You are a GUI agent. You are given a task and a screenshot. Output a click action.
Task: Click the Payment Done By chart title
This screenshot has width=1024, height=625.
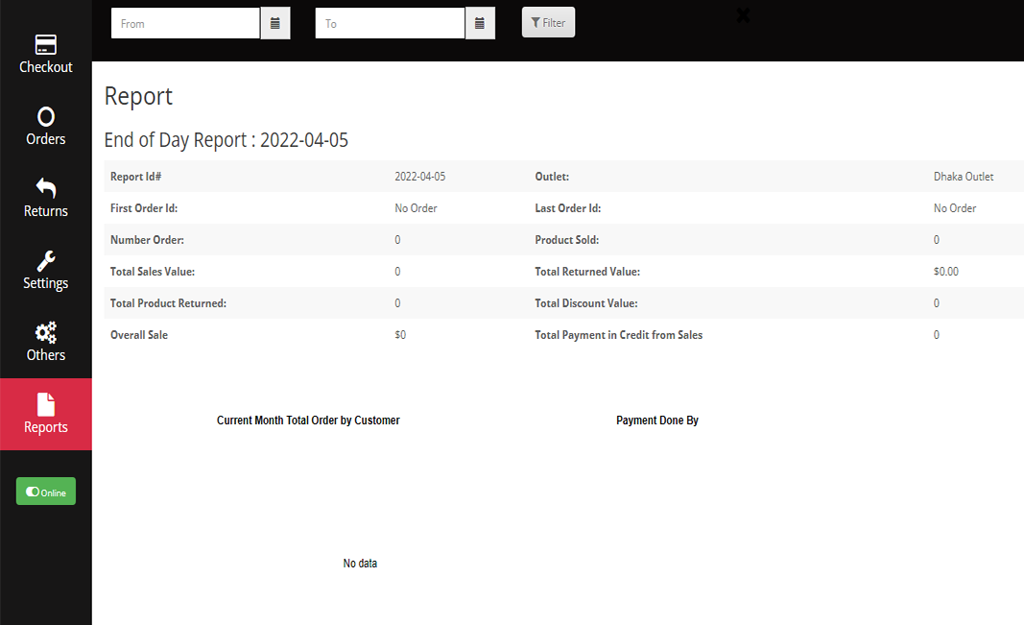(657, 421)
